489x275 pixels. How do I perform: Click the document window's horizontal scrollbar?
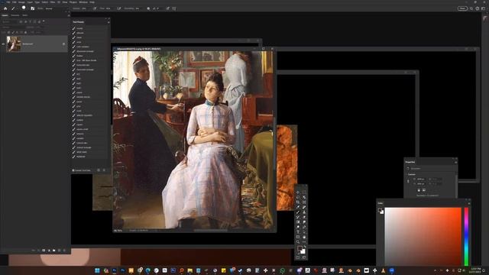(x=211, y=231)
